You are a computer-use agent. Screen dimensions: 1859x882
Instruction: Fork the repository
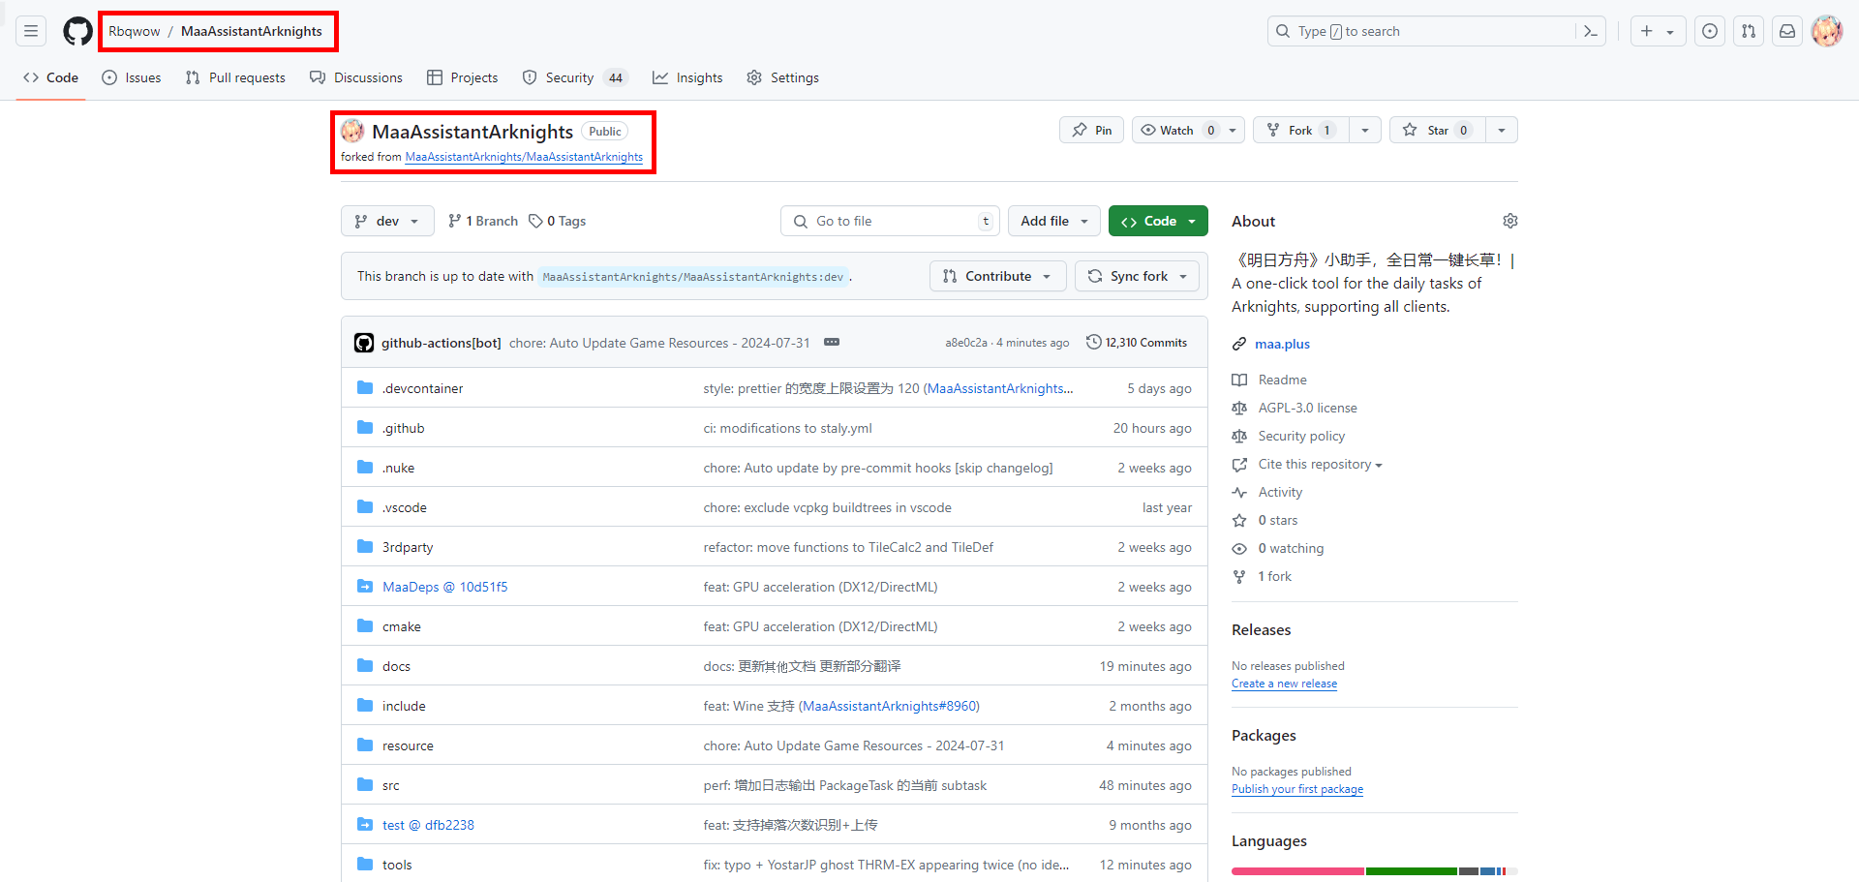pos(1300,130)
